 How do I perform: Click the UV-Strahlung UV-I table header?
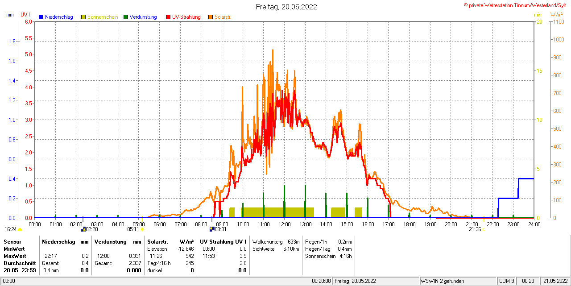click(223, 241)
